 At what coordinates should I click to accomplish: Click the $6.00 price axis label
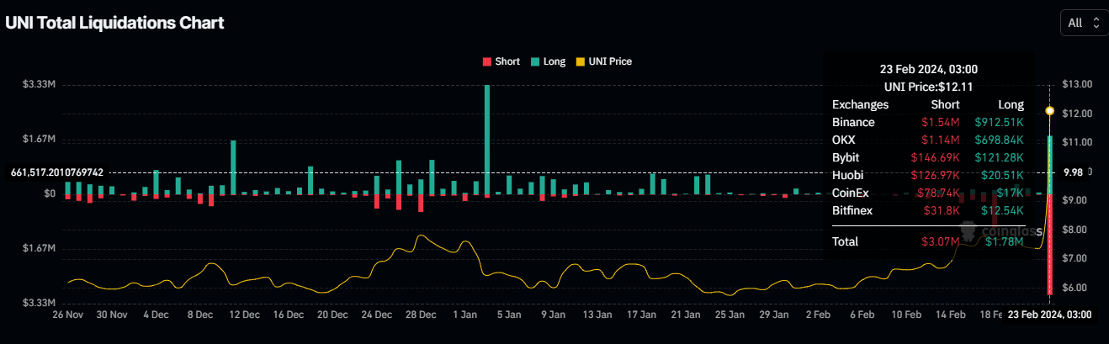[x=1076, y=288]
